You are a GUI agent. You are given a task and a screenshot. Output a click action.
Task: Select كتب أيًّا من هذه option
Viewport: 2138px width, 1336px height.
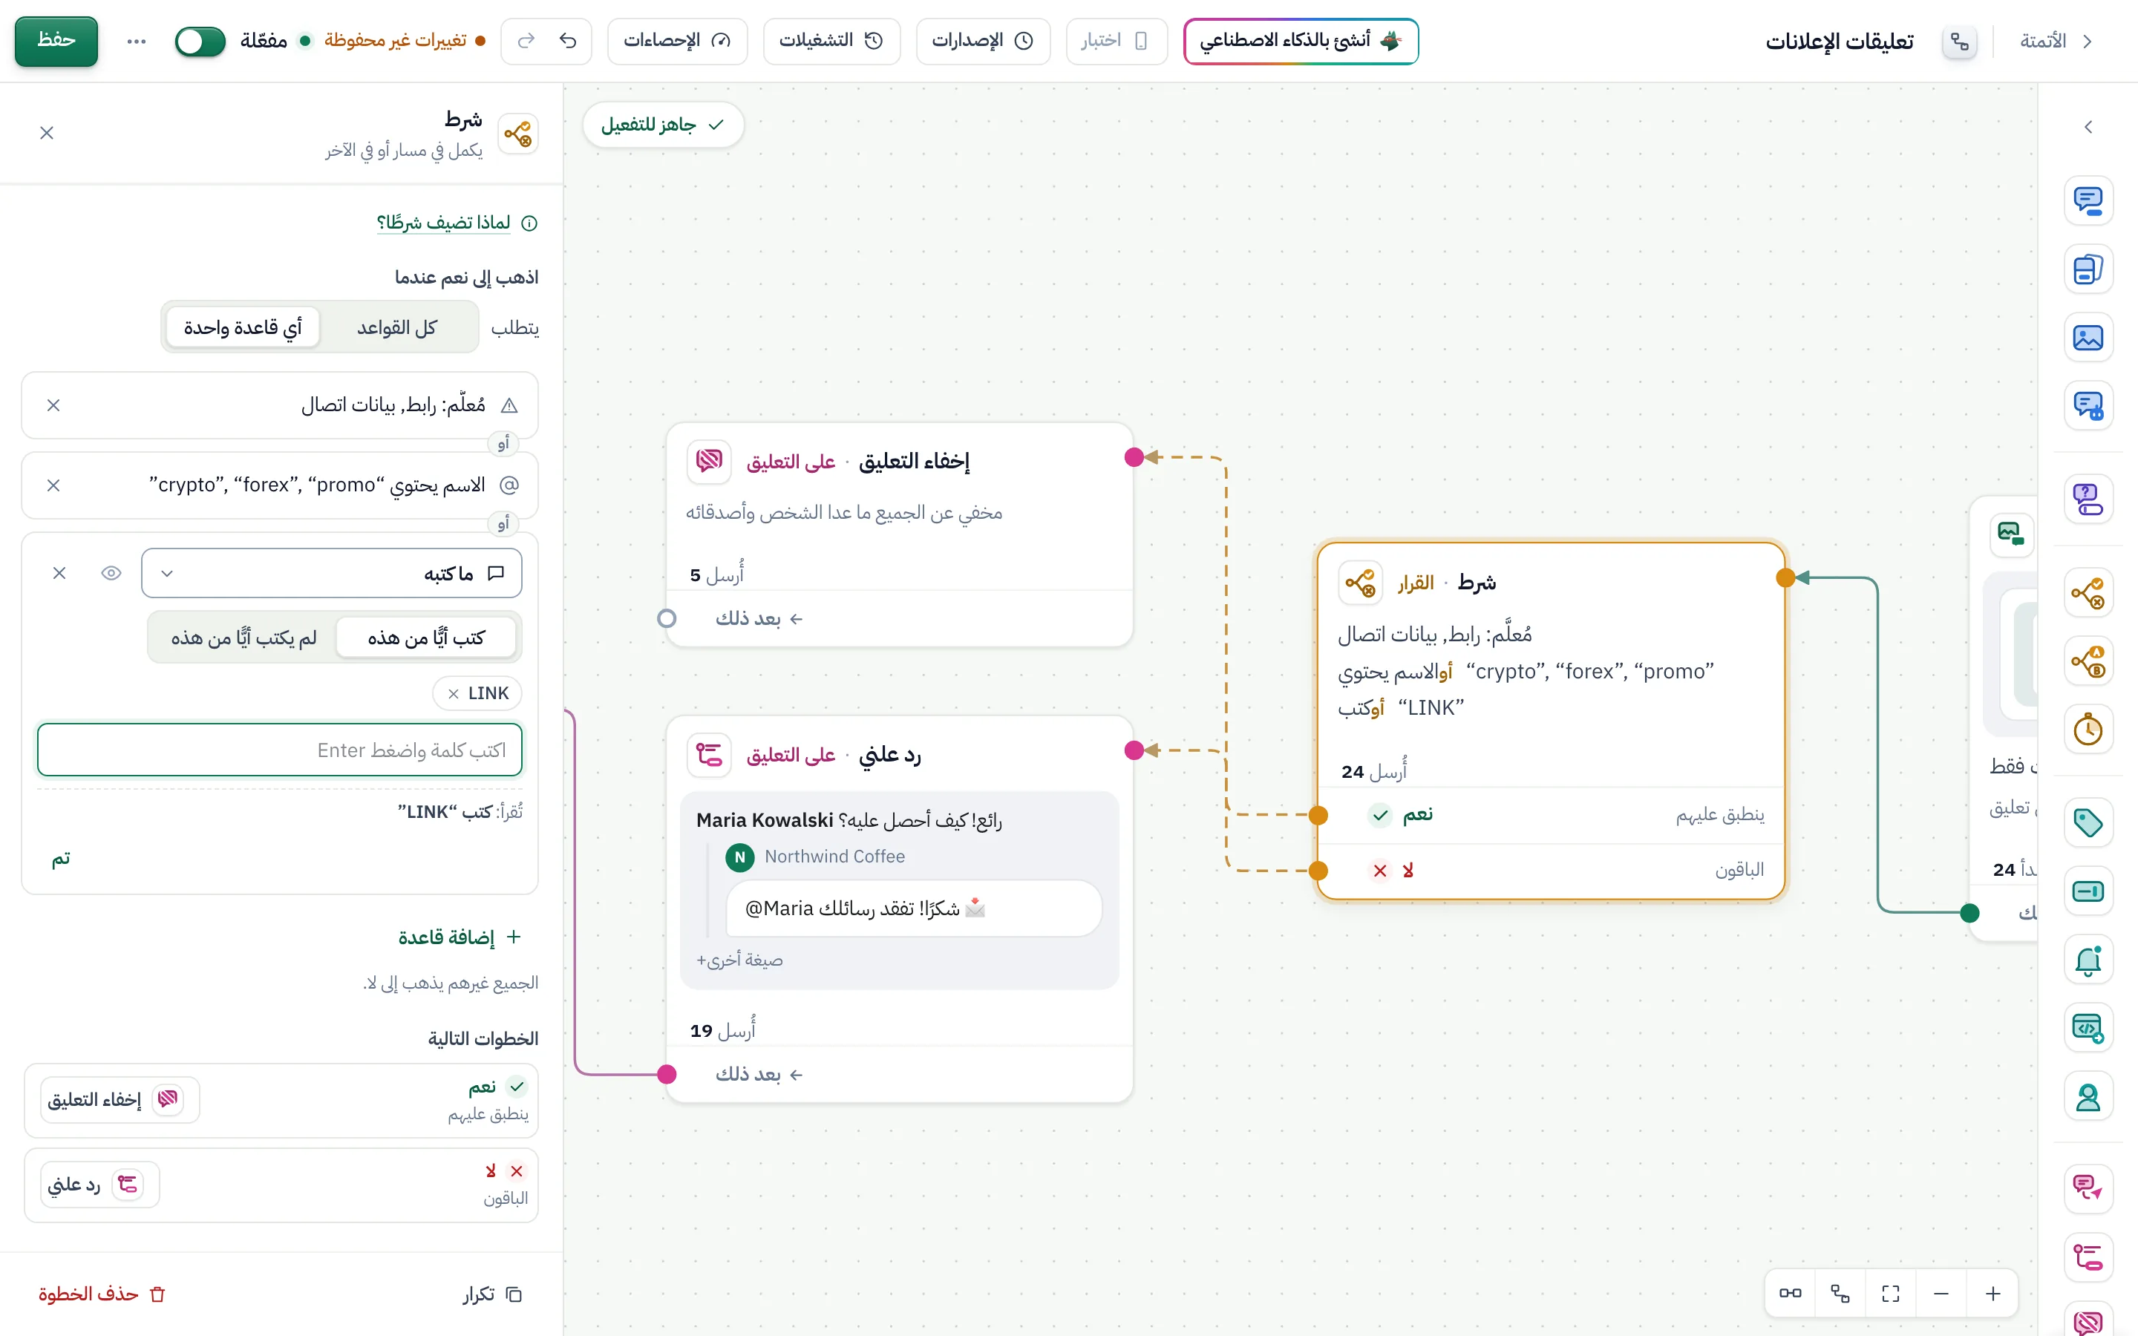tap(426, 637)
